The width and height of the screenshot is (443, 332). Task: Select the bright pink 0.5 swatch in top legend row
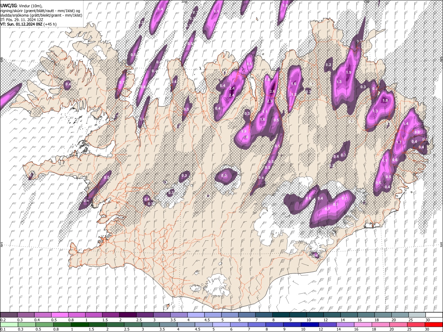pos(60,315)
